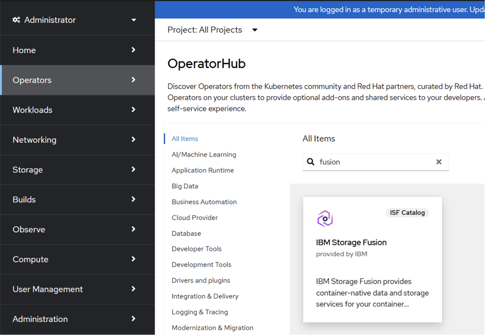This screenshot has height=335, width=485.
Task: Filter by Developer Tools category
Action: (x=196, y=249)
